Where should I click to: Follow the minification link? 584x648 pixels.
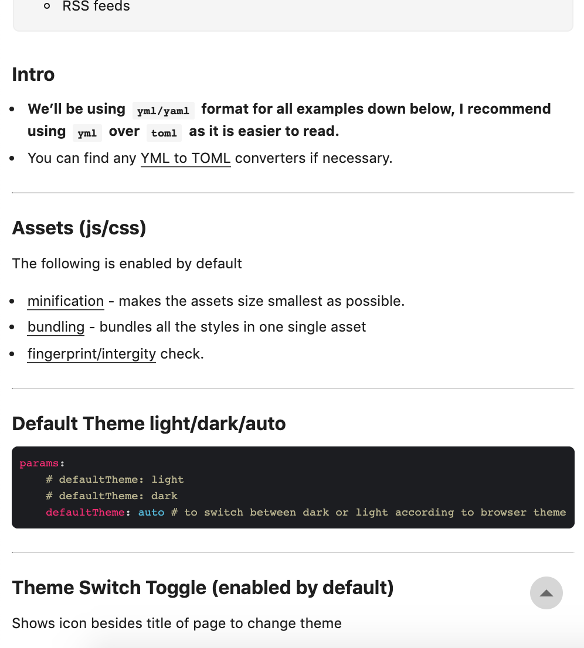coord(66,301)
